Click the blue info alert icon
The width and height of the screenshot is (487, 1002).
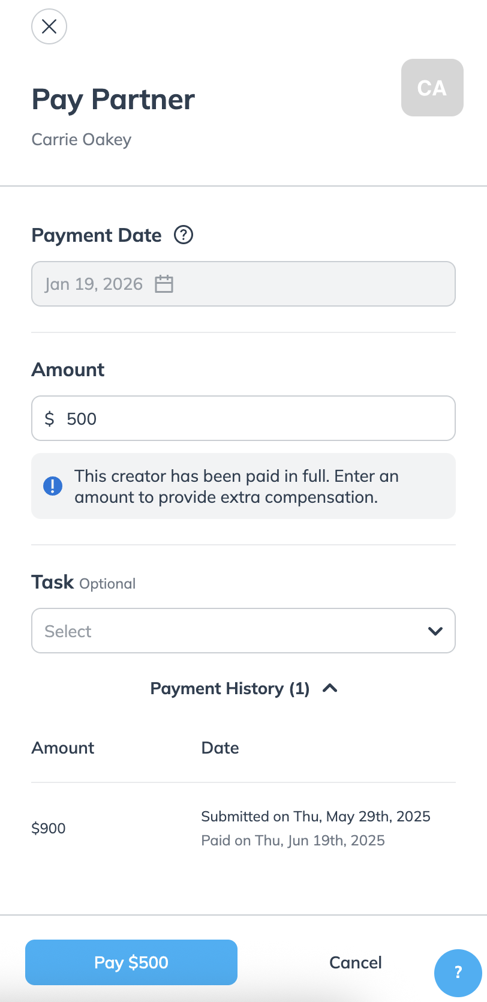coord(53,486)
